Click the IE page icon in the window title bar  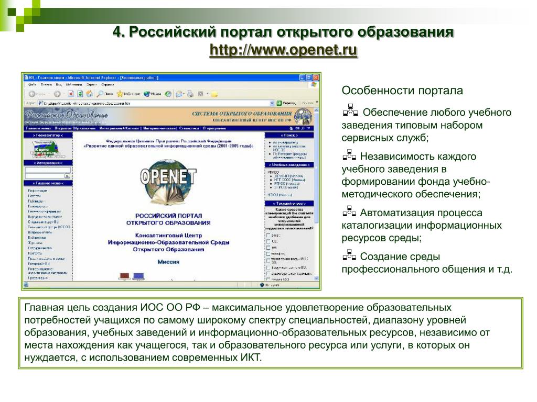(26, 77)
